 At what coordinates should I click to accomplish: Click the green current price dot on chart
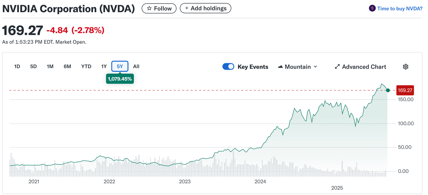[388, 90]
